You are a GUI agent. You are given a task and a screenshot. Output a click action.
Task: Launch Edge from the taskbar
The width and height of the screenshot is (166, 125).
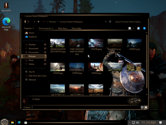point(19,123)
